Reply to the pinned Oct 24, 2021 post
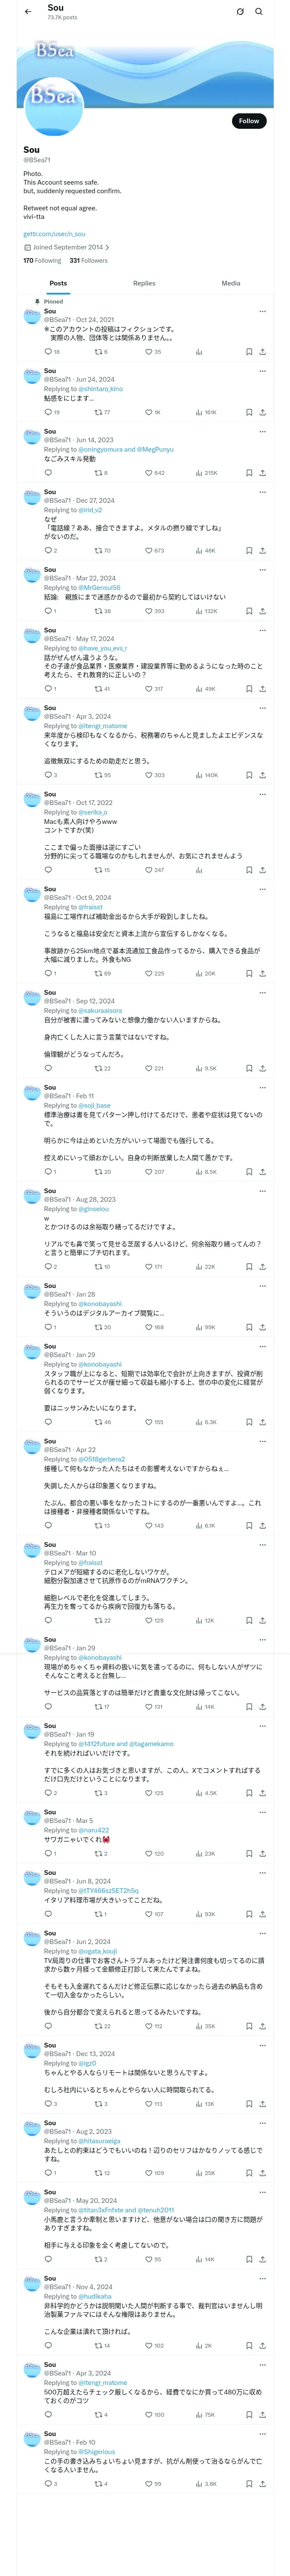 click(47, 352)
